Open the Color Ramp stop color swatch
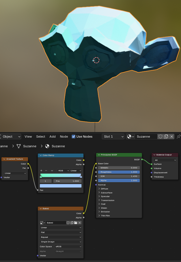Screen dimensions: 181x262 [x=61, y=186]
